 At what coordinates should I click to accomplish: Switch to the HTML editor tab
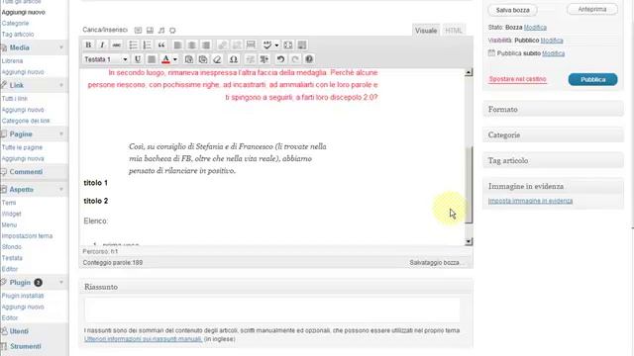tap(454, 31)
